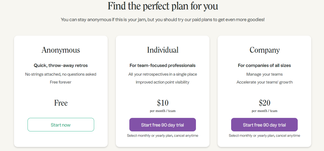Click the "Quick, throw-away retros" tagline
This screenshot has height=151, width=324.
coord(61,65)
